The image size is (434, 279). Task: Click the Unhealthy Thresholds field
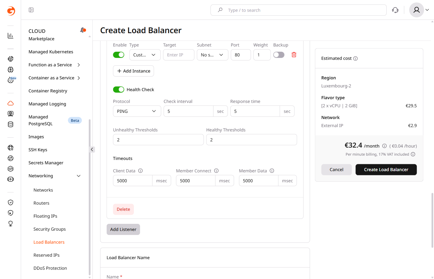pyautogui.click(x=158, y=139)
